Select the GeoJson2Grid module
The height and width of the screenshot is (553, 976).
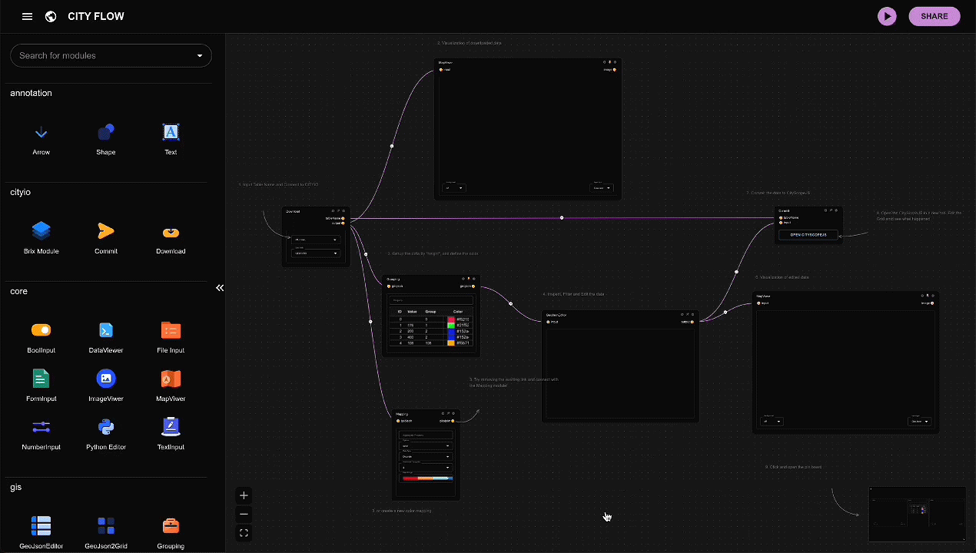point(106,532)
